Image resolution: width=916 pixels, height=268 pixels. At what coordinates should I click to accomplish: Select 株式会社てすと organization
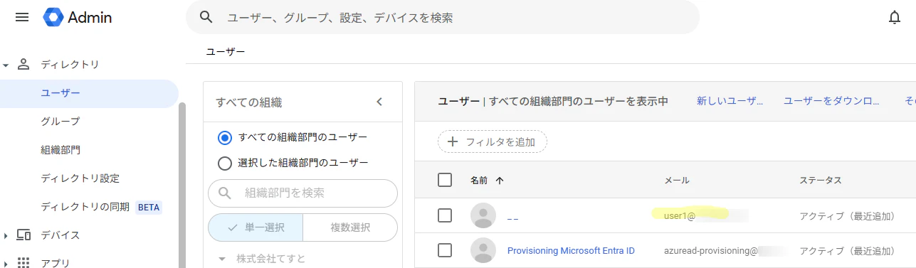(x=270, y=259)
